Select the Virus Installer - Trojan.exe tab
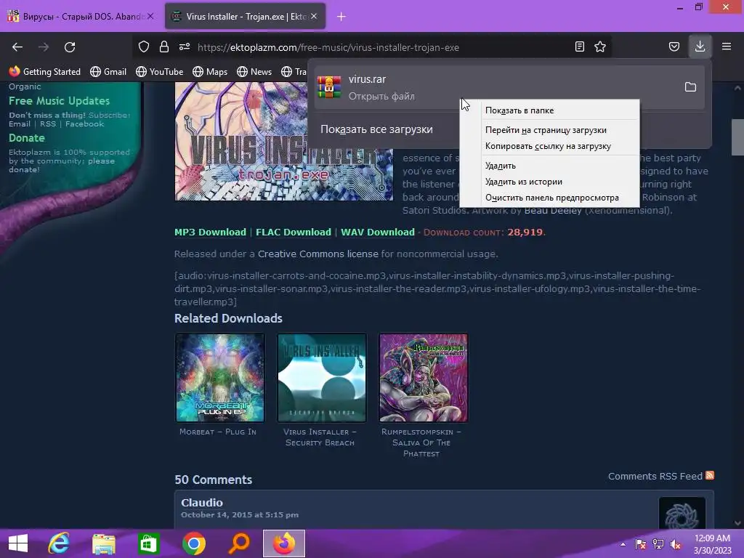 [246, 16]
